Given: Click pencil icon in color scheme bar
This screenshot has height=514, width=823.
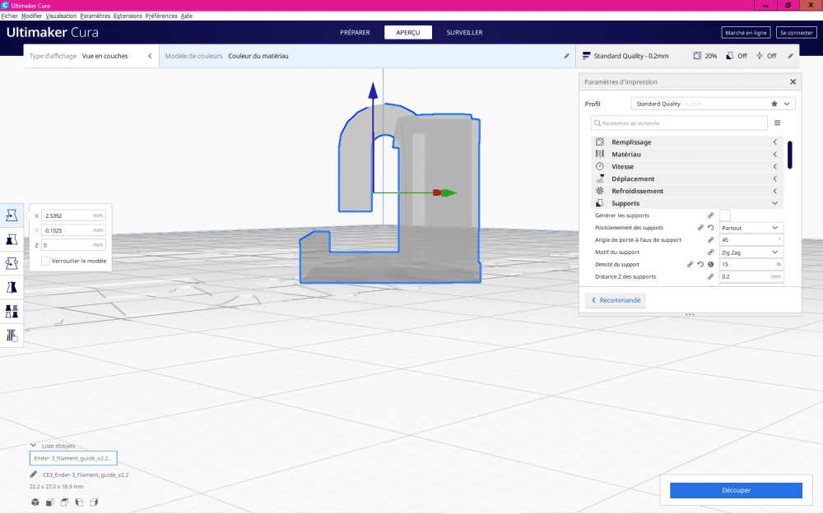Looking at the screenshot, I should pos(566,56).
